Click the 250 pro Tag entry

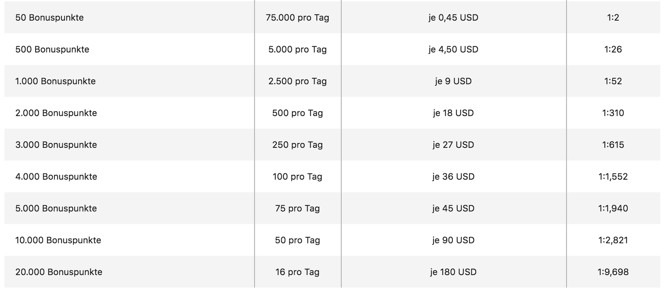[x=298, y=145]
